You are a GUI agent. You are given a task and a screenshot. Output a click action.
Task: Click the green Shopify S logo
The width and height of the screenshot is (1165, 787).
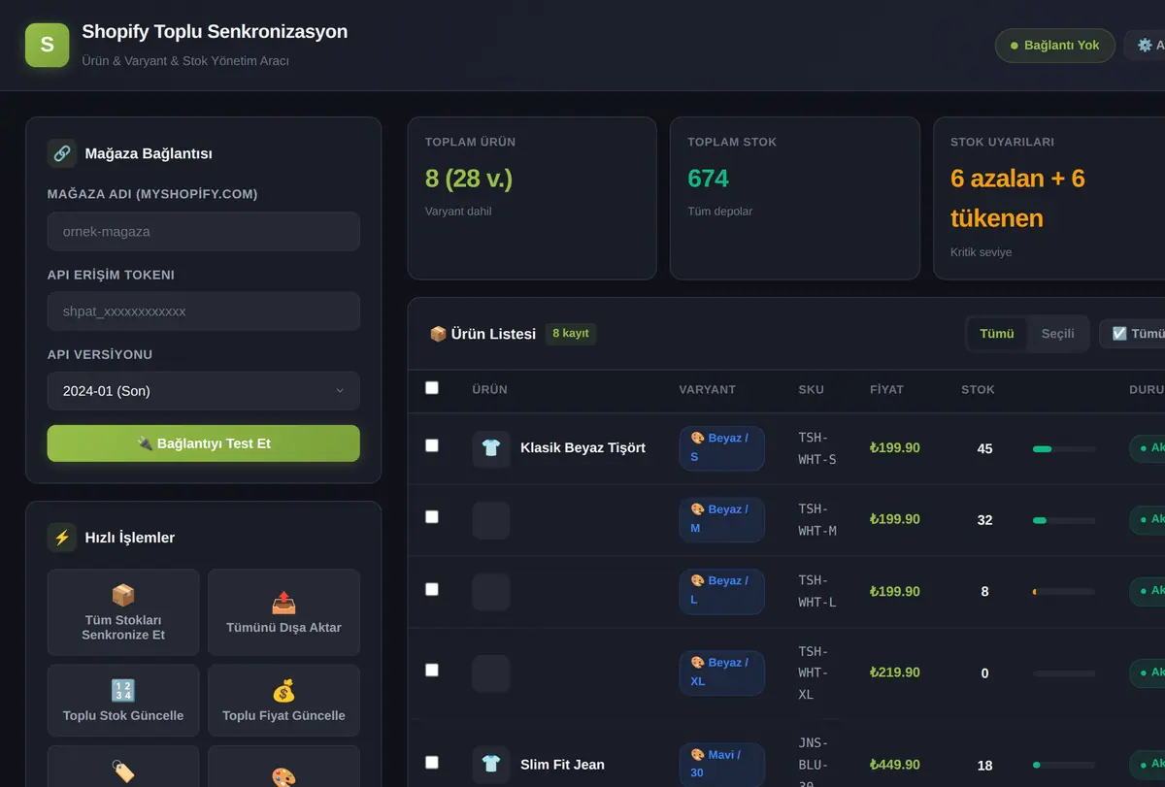pyautogui.click(x=48, y=45)
